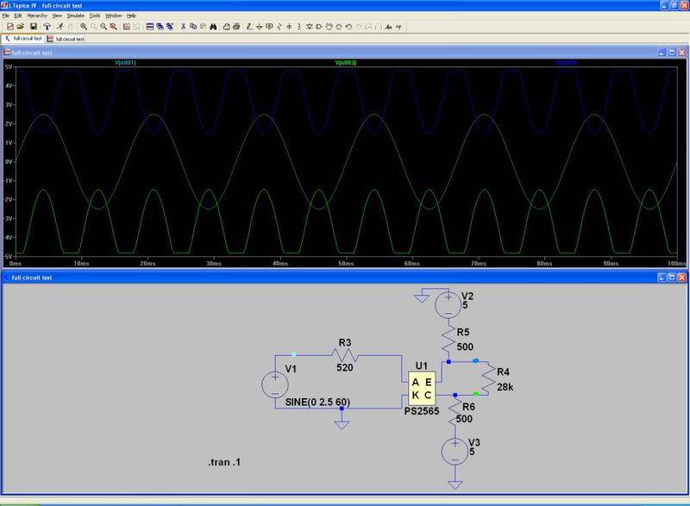This screenshot has width=690, height=506.
Task: Create a new schematic from the toolbar
Action: [x=10, y=27]
